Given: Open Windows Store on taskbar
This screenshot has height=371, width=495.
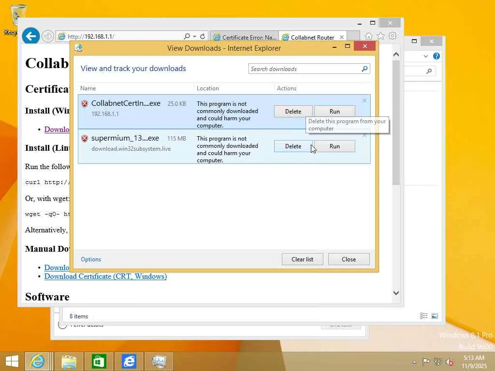Looking at the screenshot, I should (99, 361).
